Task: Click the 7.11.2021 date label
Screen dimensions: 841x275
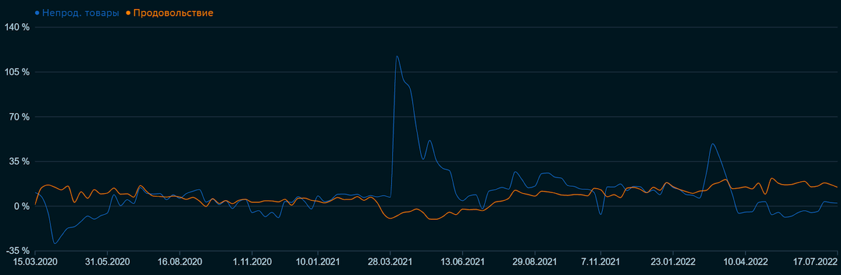Action: click(x=601, y=262)
